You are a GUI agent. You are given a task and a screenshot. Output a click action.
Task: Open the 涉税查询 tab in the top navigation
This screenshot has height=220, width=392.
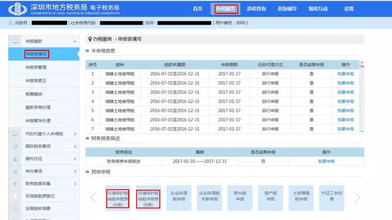coord(256,9)
